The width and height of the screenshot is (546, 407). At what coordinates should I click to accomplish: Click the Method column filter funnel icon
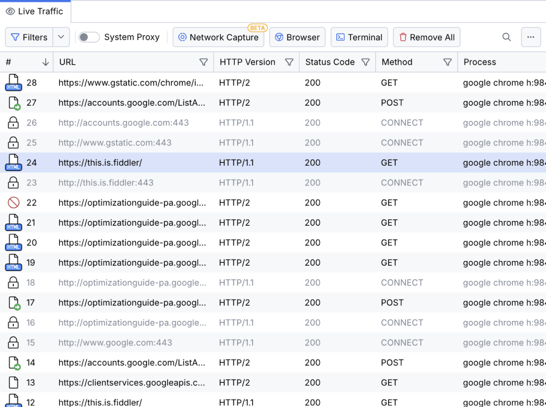(447, 62)
